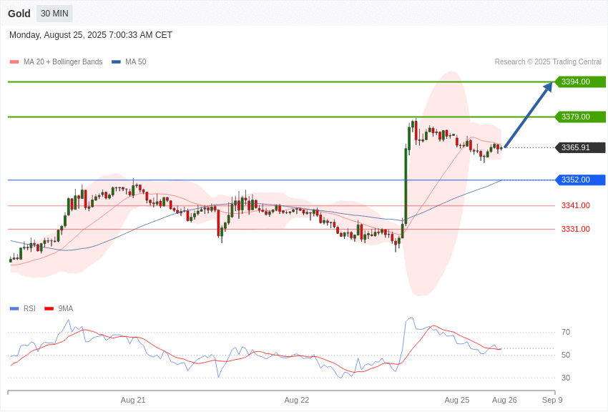The height and width of the screenshot is (412, 608).
Task: Click the Research © 2025 Trading Central credit
Action: 548,62
